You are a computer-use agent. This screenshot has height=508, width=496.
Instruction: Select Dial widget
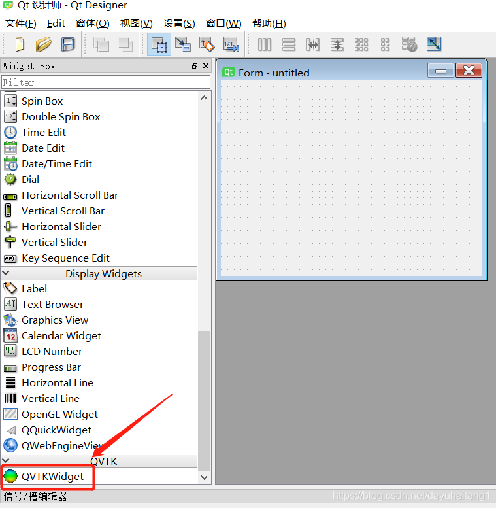point(99,180)
